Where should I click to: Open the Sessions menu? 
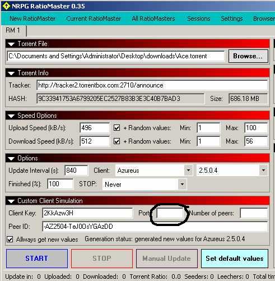pos(199,19)
